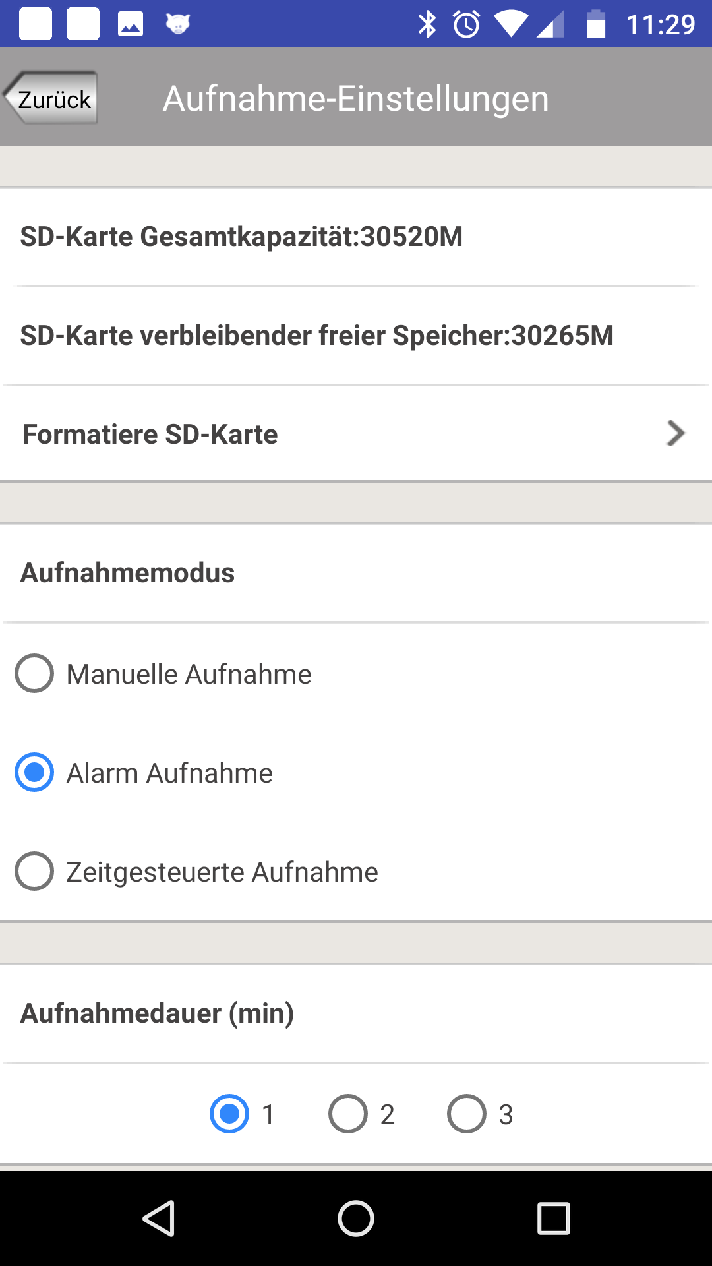Tap the battery status icon
Viewport: 712px width, 1266px height.
coord(596,24)
